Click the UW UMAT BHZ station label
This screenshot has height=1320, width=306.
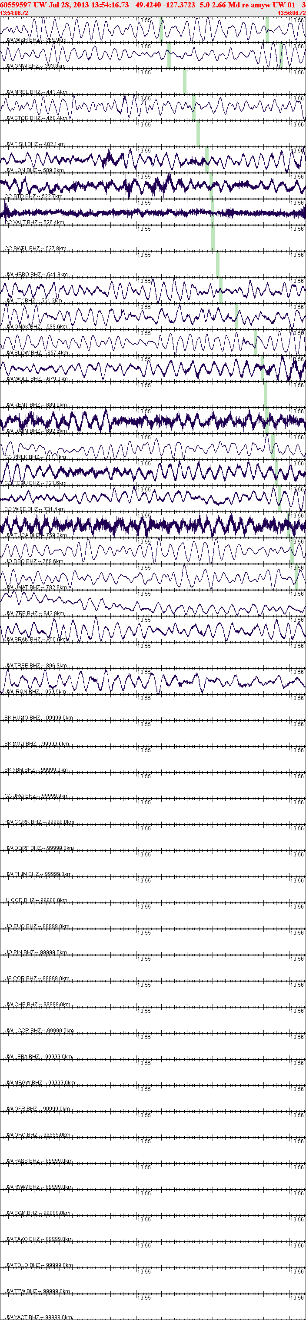coord(35,588)
